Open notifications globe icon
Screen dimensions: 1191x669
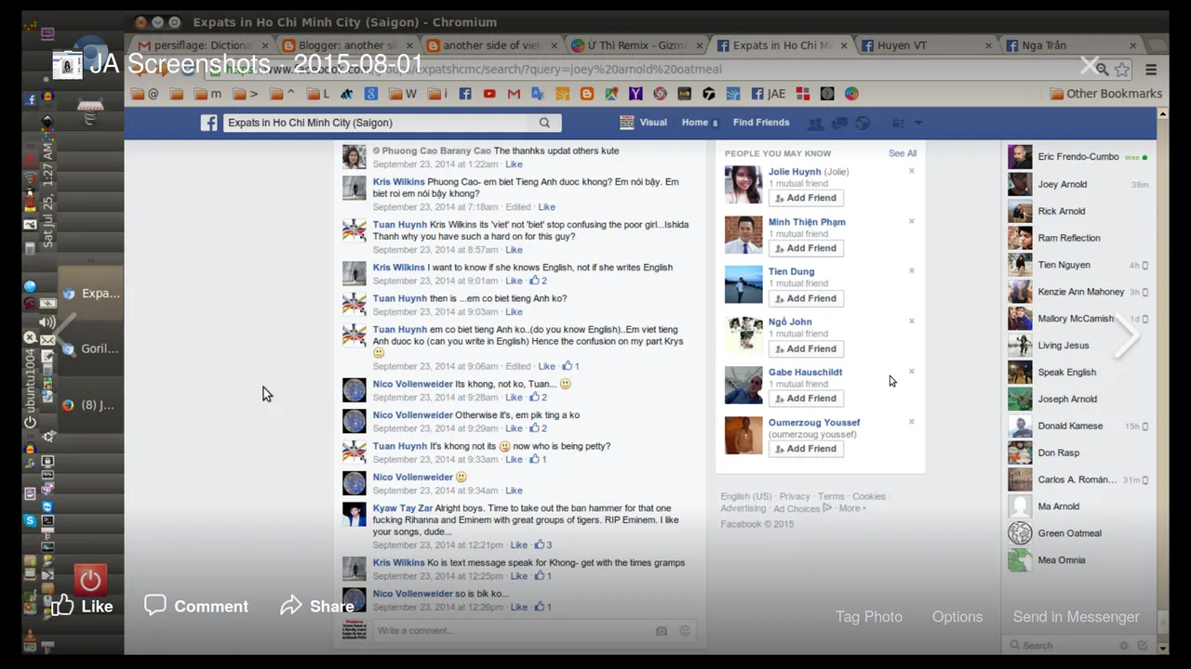pos(863,124)
